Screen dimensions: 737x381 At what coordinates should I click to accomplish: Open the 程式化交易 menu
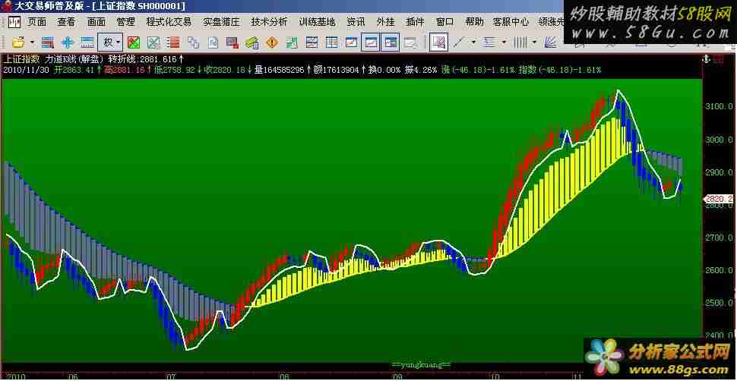click(x=169, y=22)
